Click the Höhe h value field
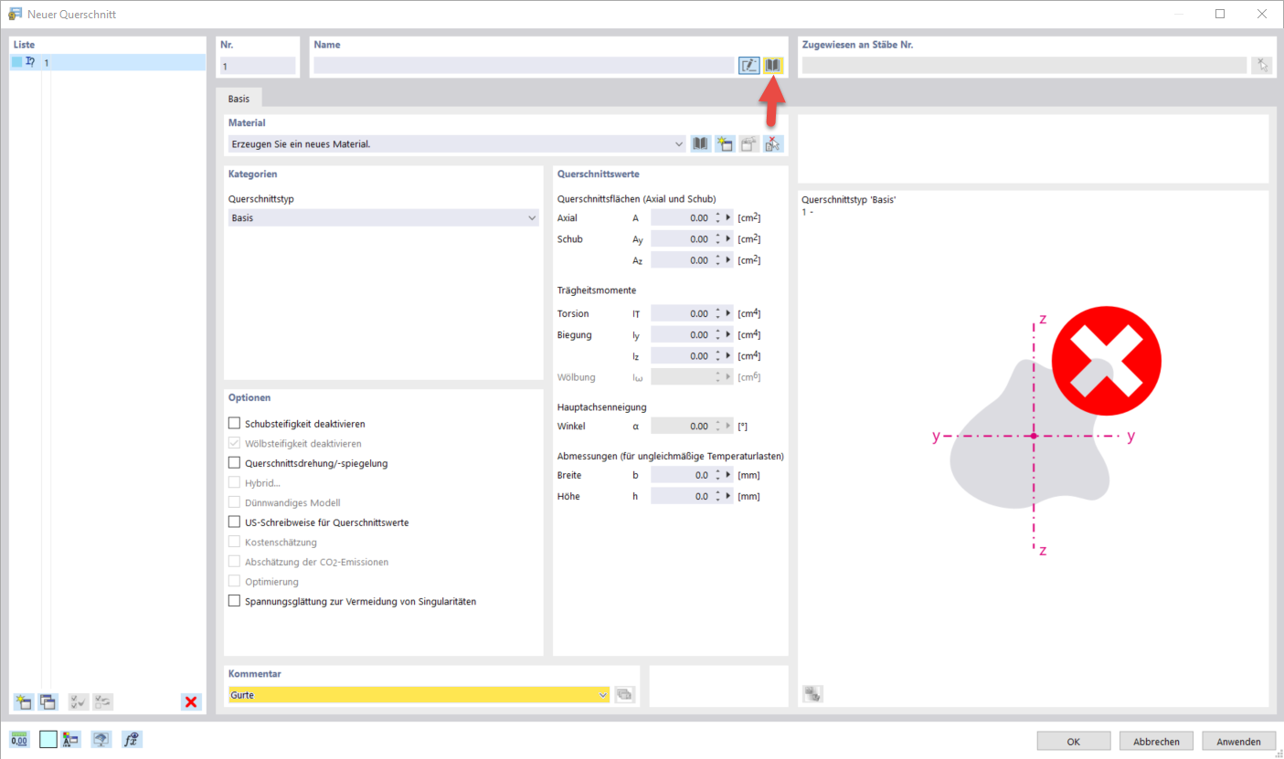The height and width of the screenshot is (759, 1284). (681, 496)
